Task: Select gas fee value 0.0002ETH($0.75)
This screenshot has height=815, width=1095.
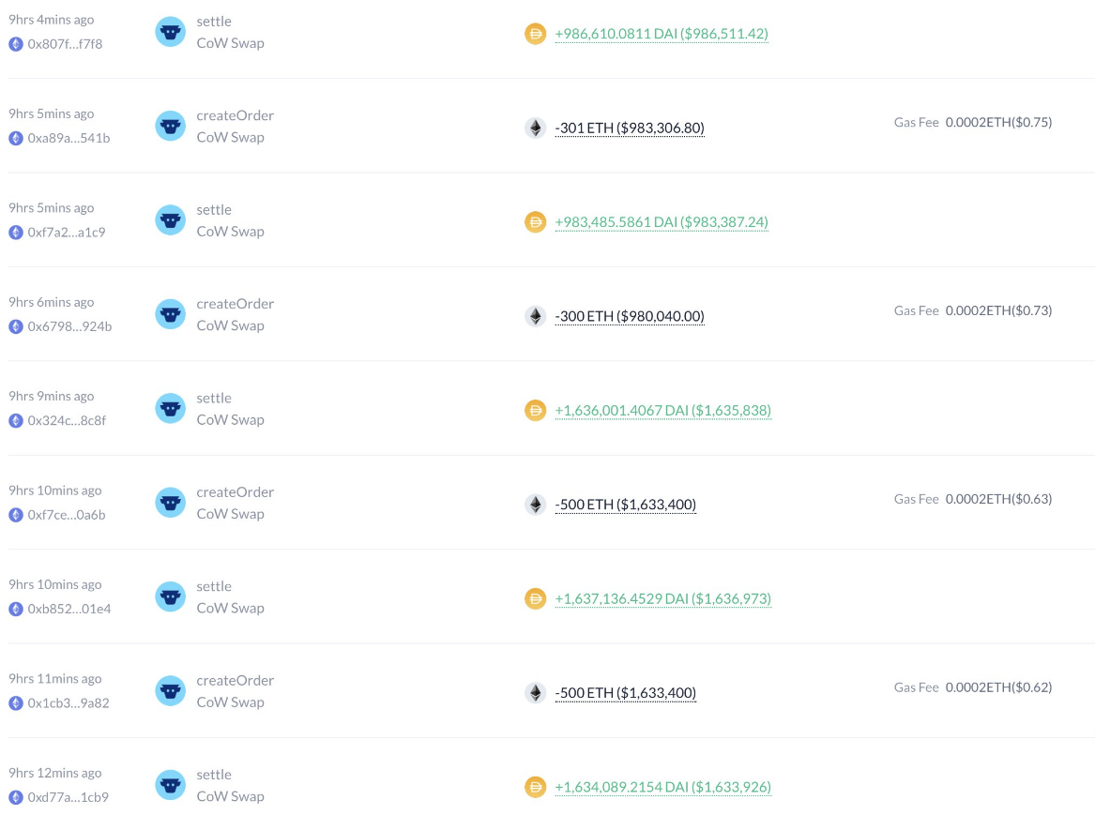Action: point(998,122)
